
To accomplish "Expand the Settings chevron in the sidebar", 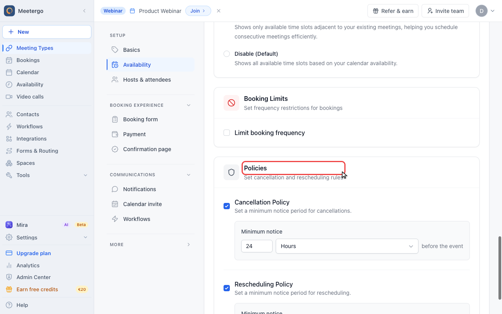I will pyautogui.click(x=85, y=237).
